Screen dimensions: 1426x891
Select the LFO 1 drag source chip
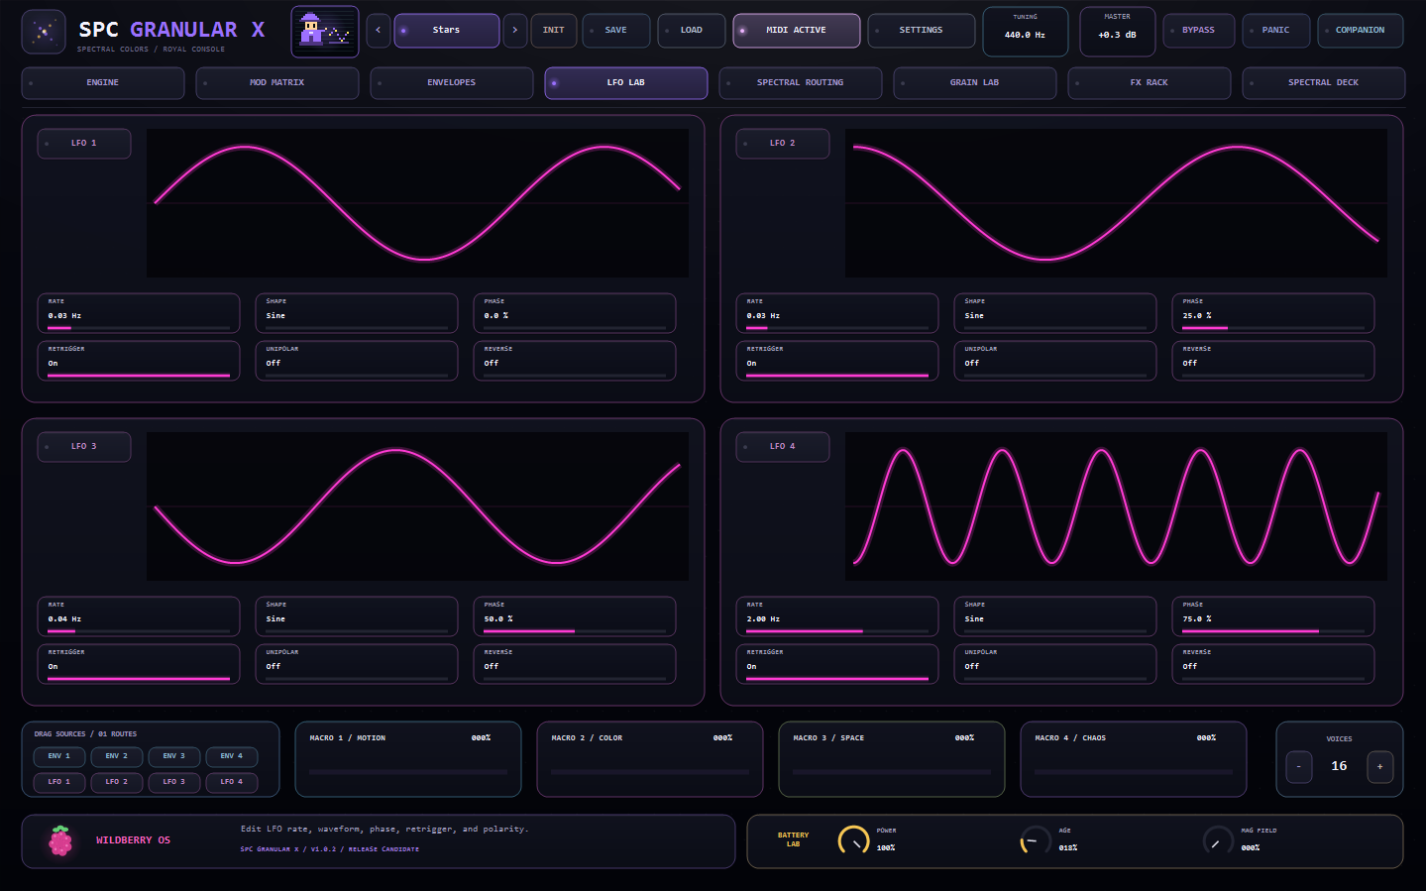(x=59, y=782)
